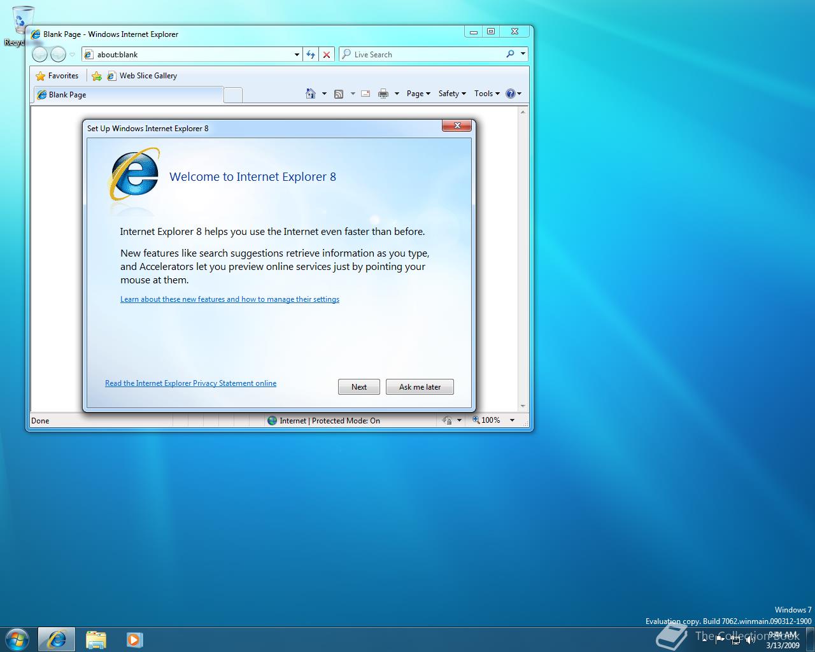This screenshot has width=815, height=652.
Task: Open the Safety menu
Action: point(452,94)
